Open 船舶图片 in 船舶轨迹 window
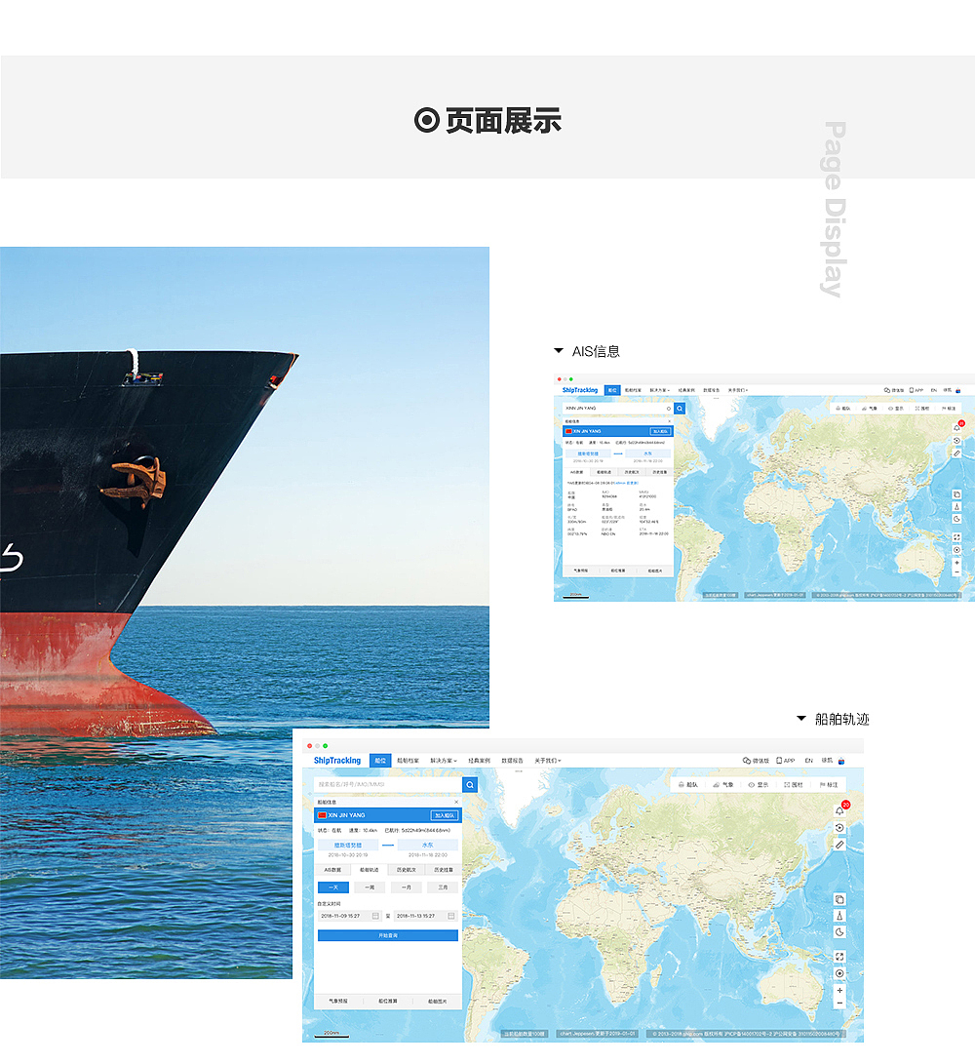The width and height of the screenshot is (975, 1064). [437, 1001]
